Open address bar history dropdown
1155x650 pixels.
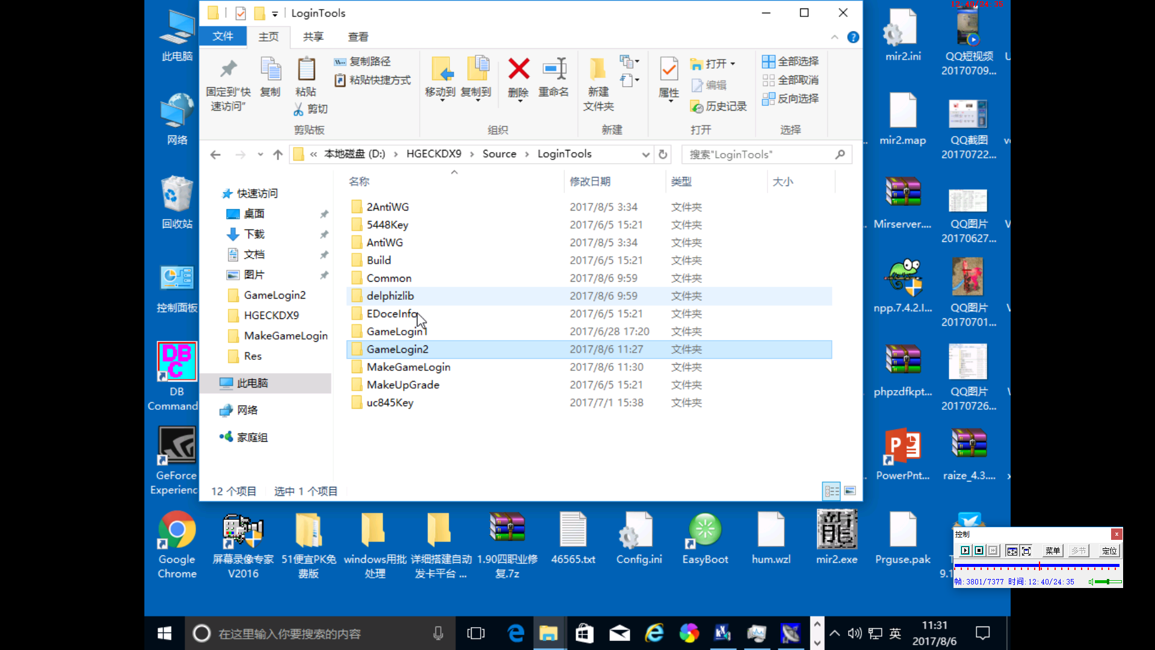tap(645, 155)
